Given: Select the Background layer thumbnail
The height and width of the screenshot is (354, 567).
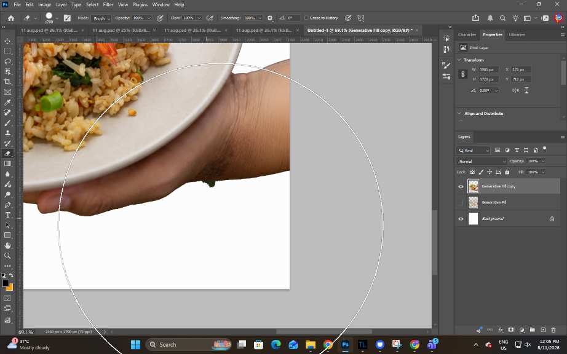Looking at the screenshot, I should (473, 219).
